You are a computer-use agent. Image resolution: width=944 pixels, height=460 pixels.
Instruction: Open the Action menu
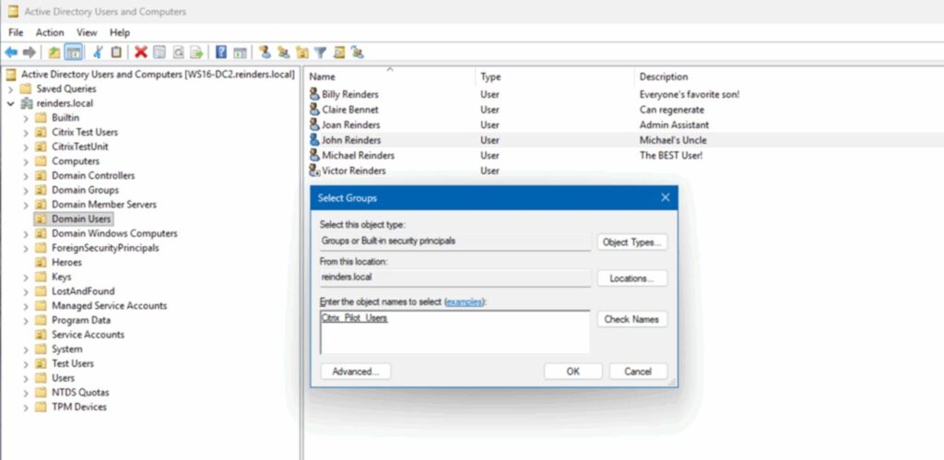(50, 32)
